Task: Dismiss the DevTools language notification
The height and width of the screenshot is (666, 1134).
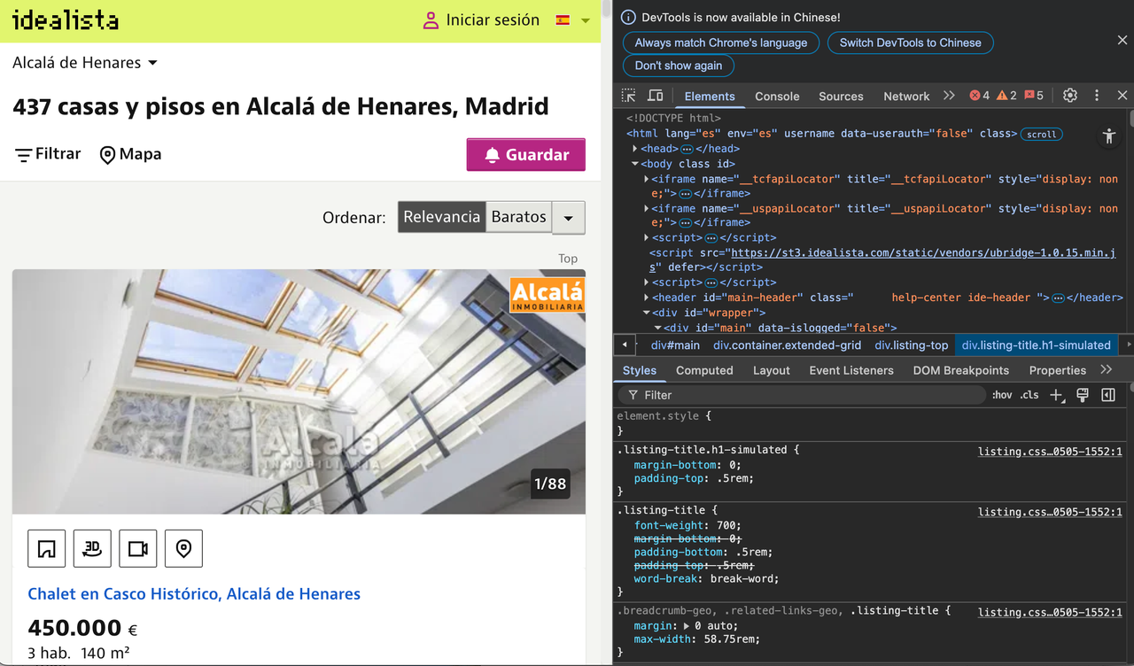Action: pyautogui.click(x=1122, y=40)
